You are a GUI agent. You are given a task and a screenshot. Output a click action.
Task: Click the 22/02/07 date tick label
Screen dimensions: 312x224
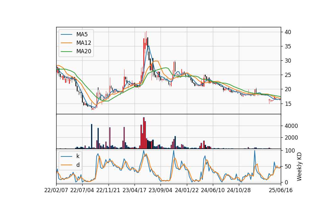click(x=56, y=191)
